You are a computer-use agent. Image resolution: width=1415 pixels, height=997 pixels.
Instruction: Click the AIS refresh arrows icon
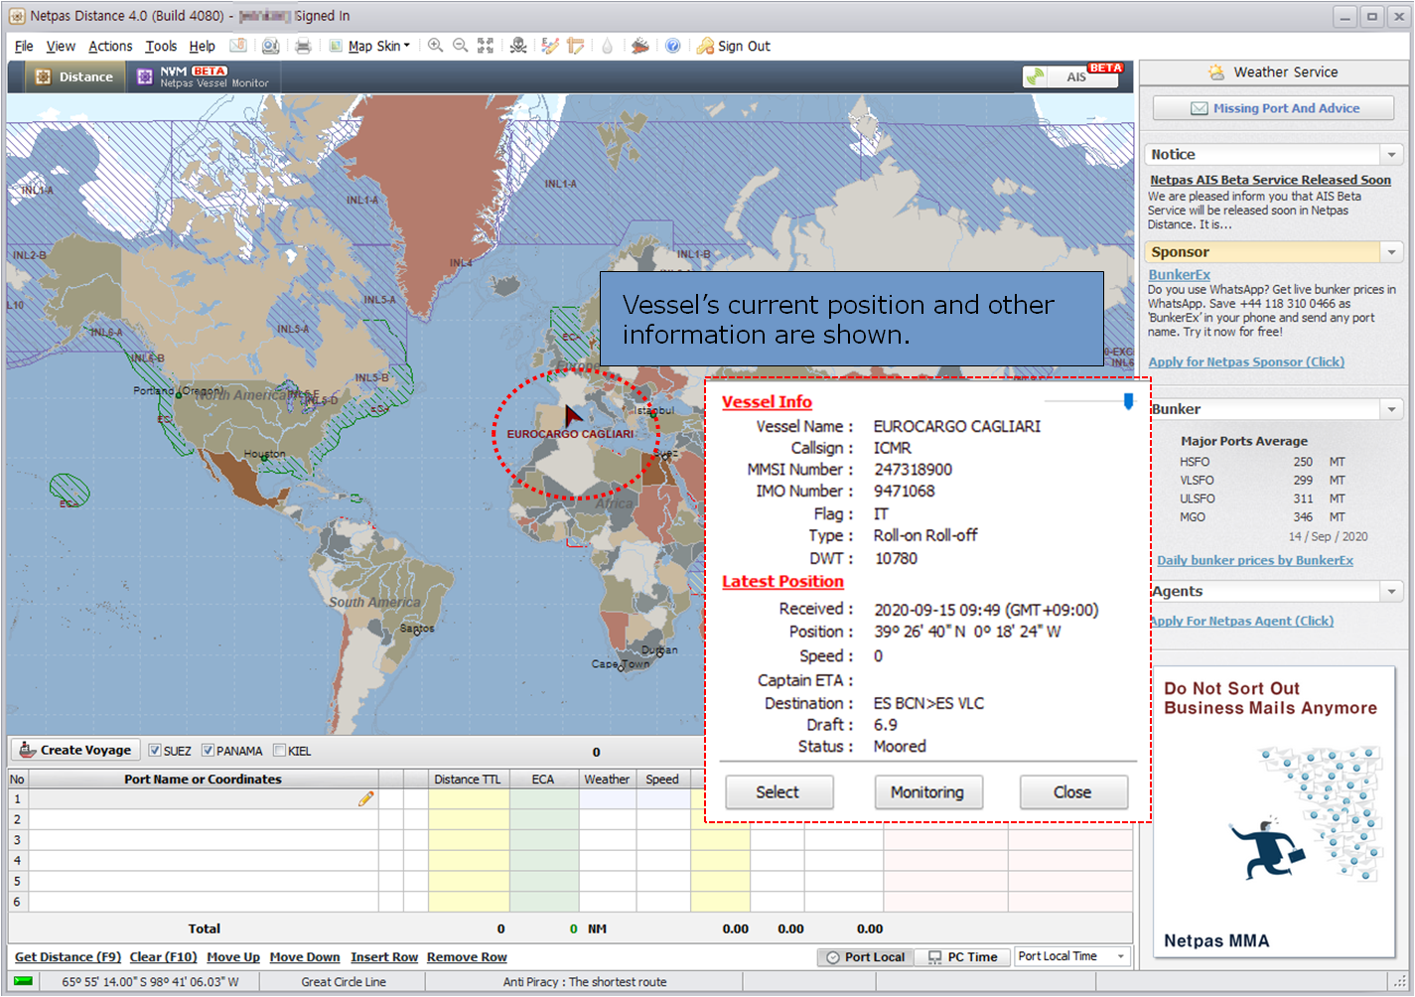1036,76
